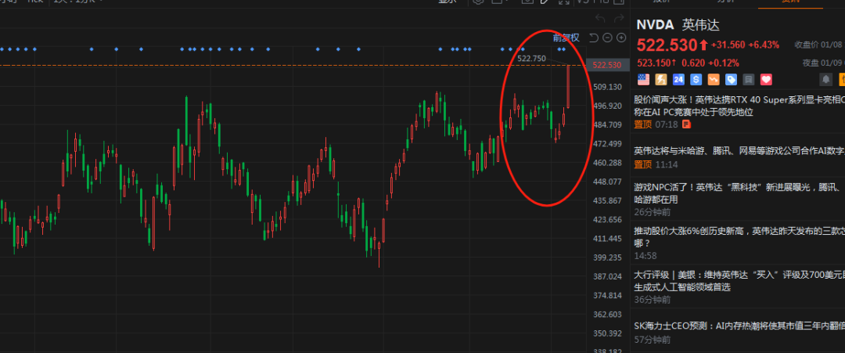This screenshot has height=353, width=845.
Task: Click the 460.288 price axis label
Action: [x=607, y=162]
